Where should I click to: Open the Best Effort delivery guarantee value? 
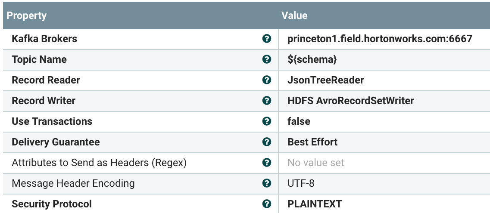[312, 142]
